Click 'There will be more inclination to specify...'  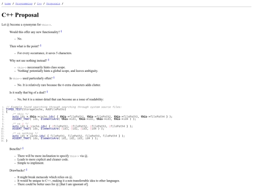(x=53, y=156)
